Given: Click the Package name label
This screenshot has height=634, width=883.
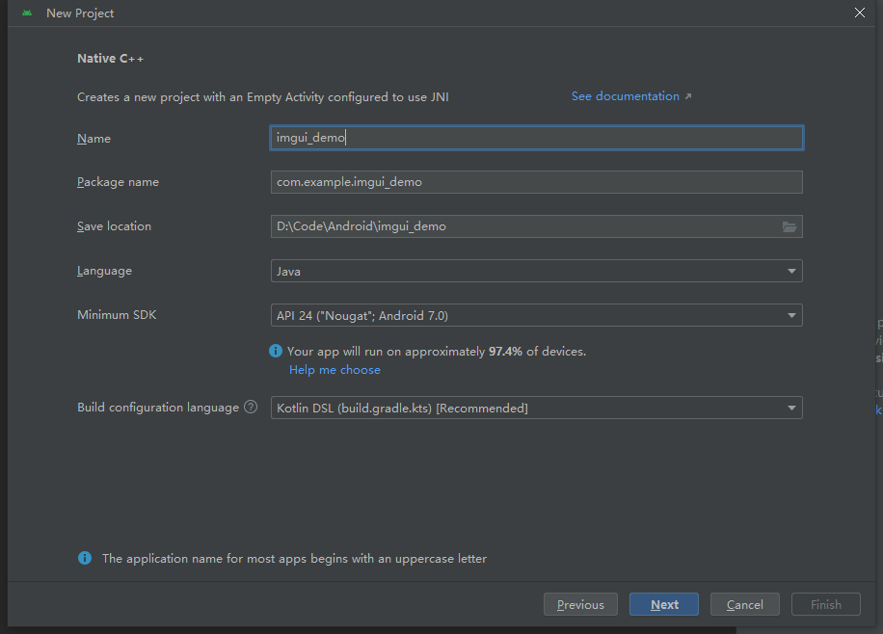Looking at the screenshot, I should (x=118, y=182).
